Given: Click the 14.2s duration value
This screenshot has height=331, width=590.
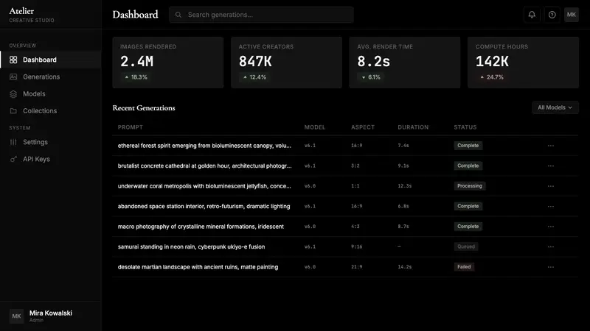Looking at the screenshot, I should [x=404, y=267].
